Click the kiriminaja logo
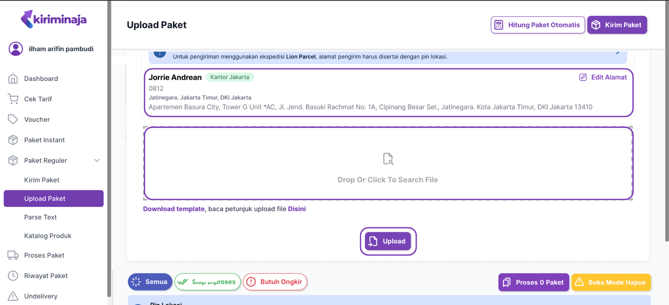669x305 pixels. click(x=54, y=19)
